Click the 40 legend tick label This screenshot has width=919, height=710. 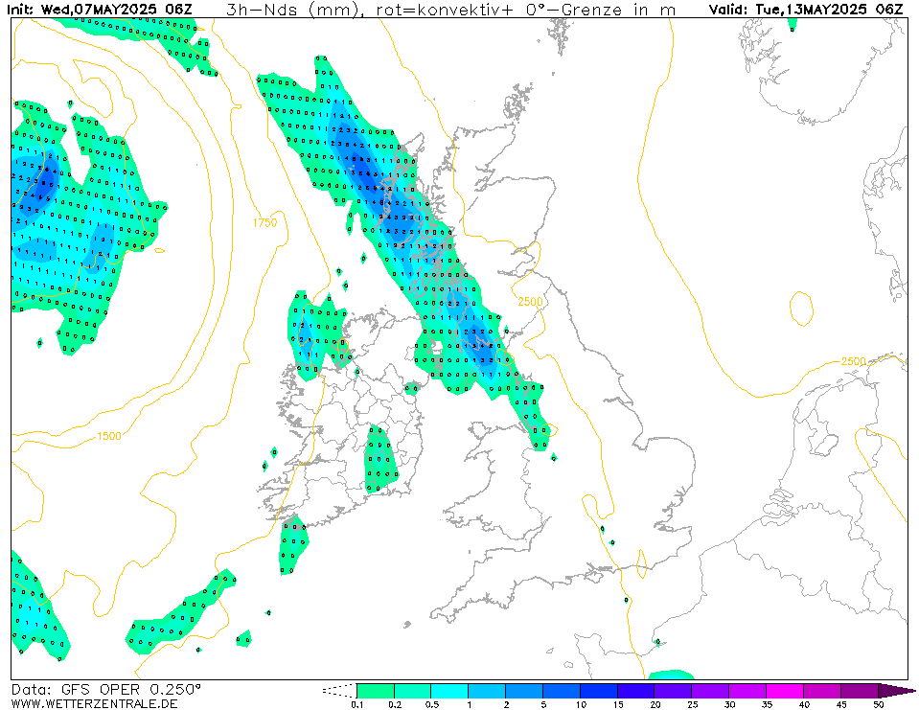(x=804, y=704)
